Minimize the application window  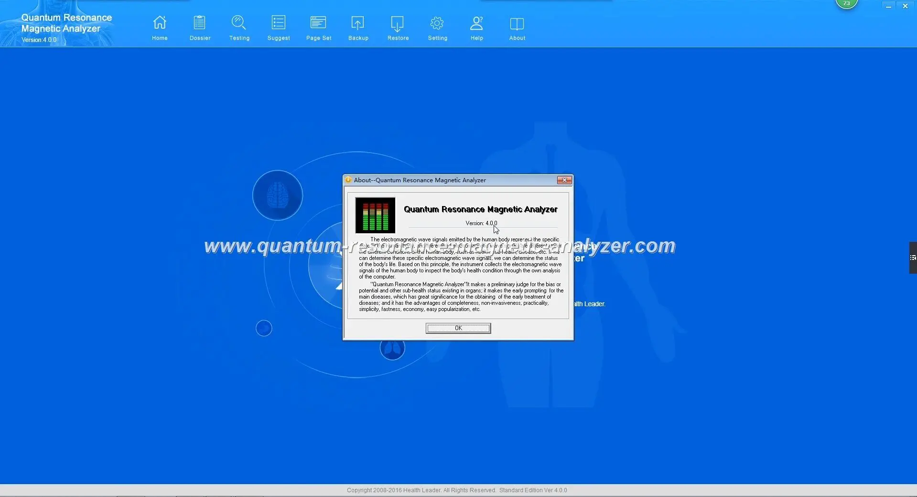coord(888,5)
